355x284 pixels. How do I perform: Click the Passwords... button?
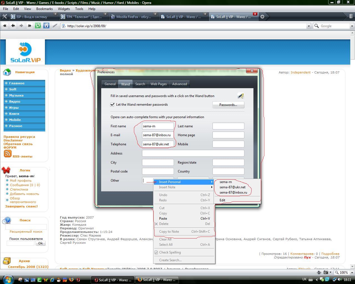228,105
